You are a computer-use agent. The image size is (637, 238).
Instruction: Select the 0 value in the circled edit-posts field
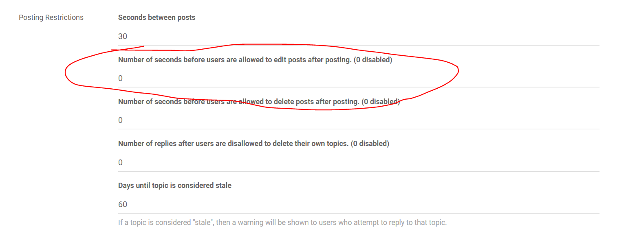120,78
